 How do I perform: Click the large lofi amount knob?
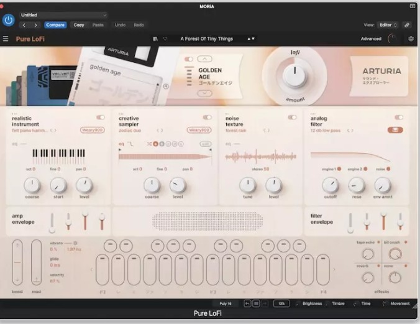pos(294,75)
